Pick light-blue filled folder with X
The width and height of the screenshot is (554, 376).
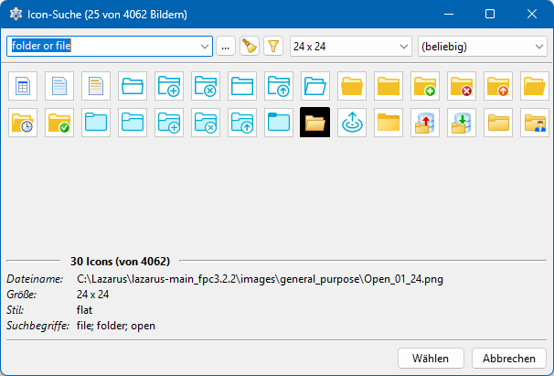point(206,123)
